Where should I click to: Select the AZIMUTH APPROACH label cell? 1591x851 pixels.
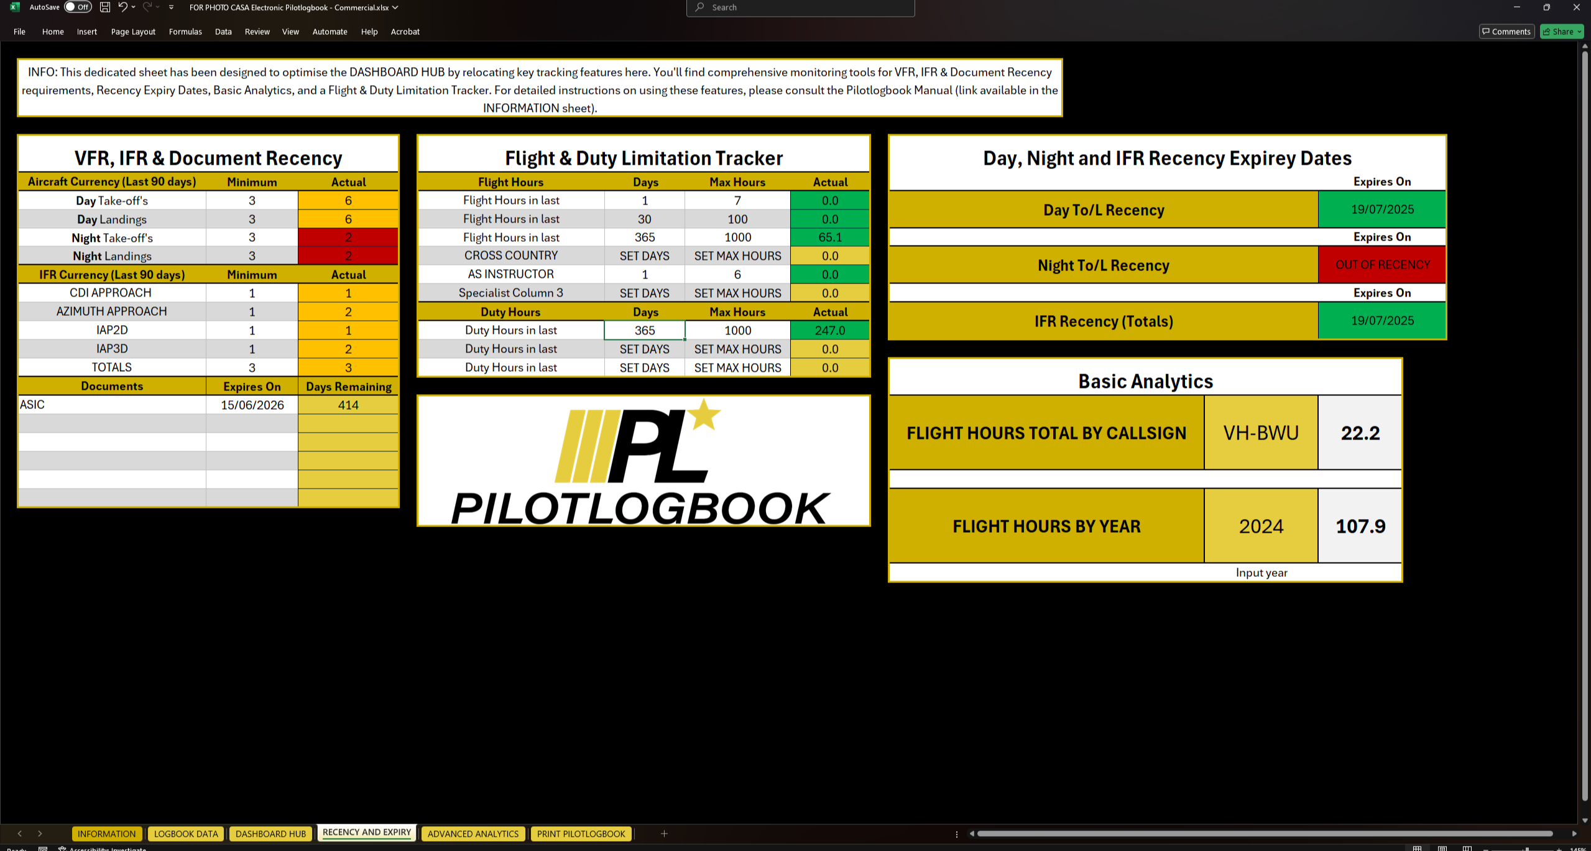[x=112, y=311]
